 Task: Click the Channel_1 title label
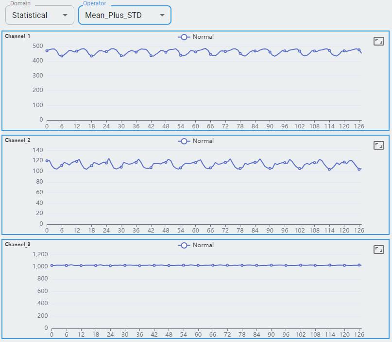pyautogui.click(x=17, y=36)
